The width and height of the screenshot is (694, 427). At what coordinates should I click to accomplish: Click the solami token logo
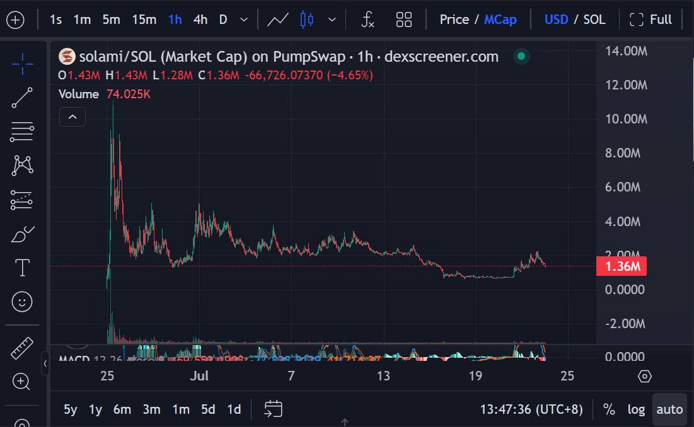(67, 57)
